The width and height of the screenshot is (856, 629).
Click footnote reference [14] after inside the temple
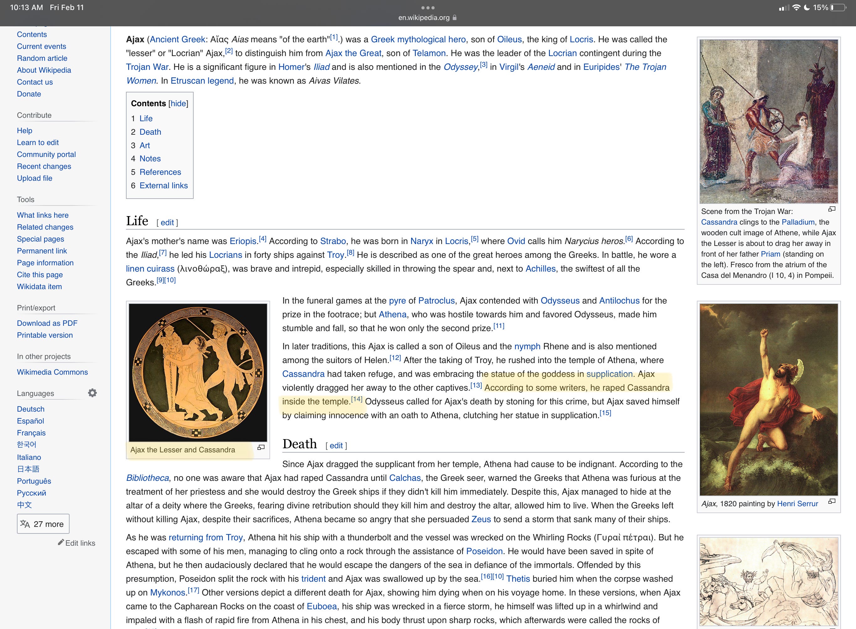357,399
